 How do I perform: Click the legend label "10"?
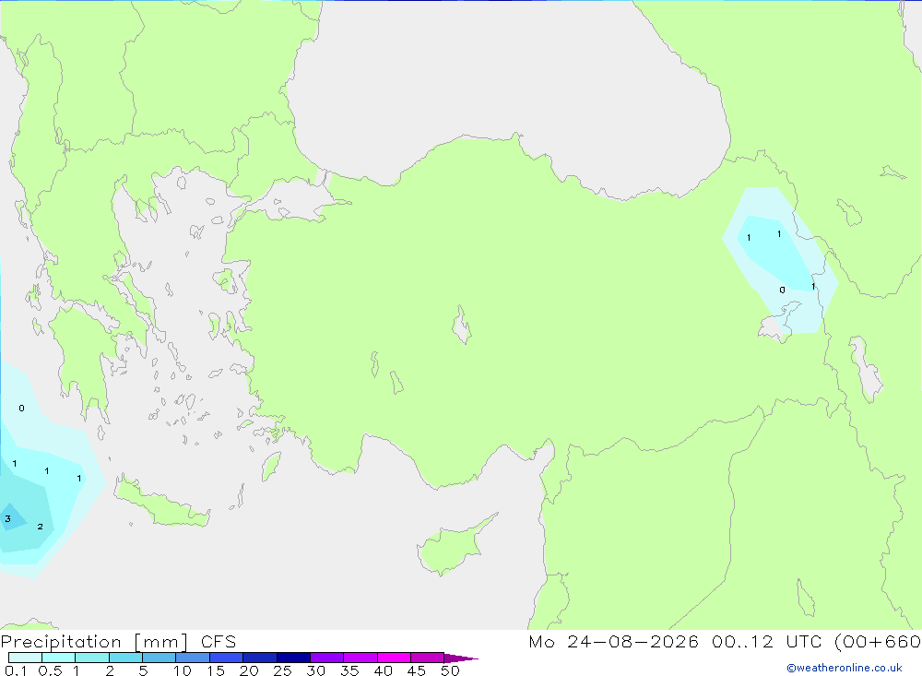(183, 670)
